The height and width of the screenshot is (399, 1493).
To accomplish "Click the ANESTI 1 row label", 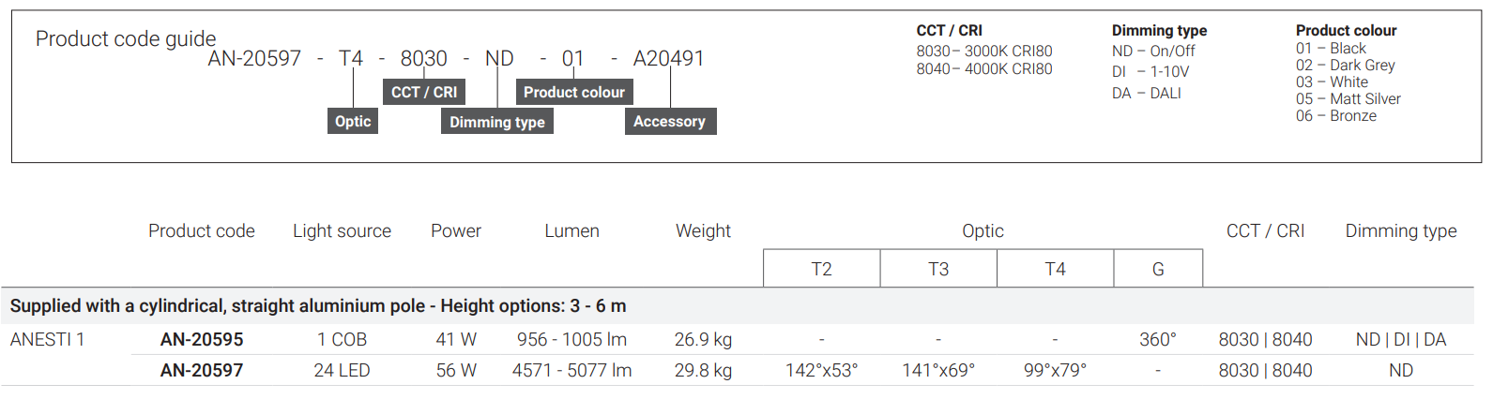I will 48,339.
